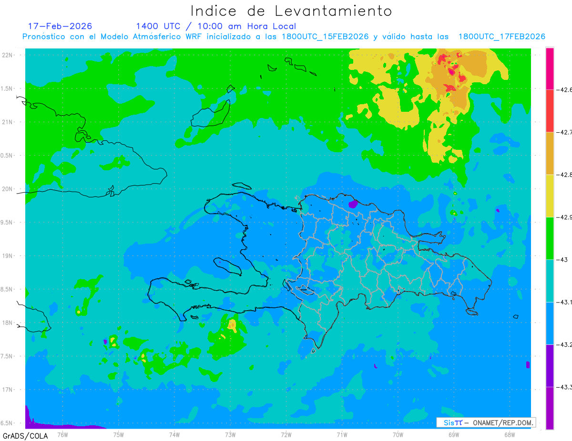Viewport: 572px width, 441px height.
Task: Select legend value '-43.3'
Action: click(x=564, y=387)
